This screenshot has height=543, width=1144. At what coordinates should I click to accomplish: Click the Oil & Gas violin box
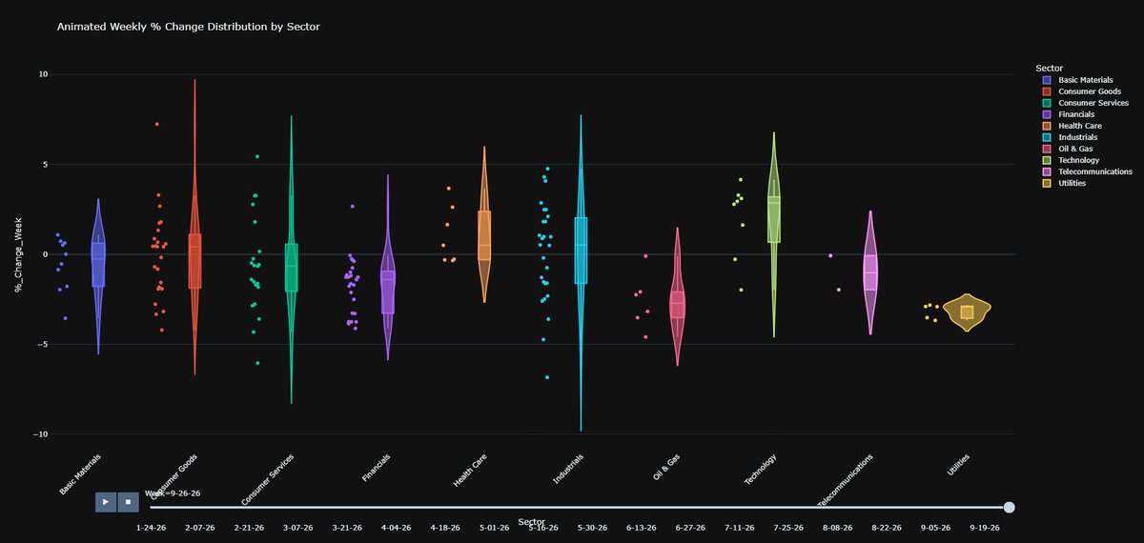(677, 305)
